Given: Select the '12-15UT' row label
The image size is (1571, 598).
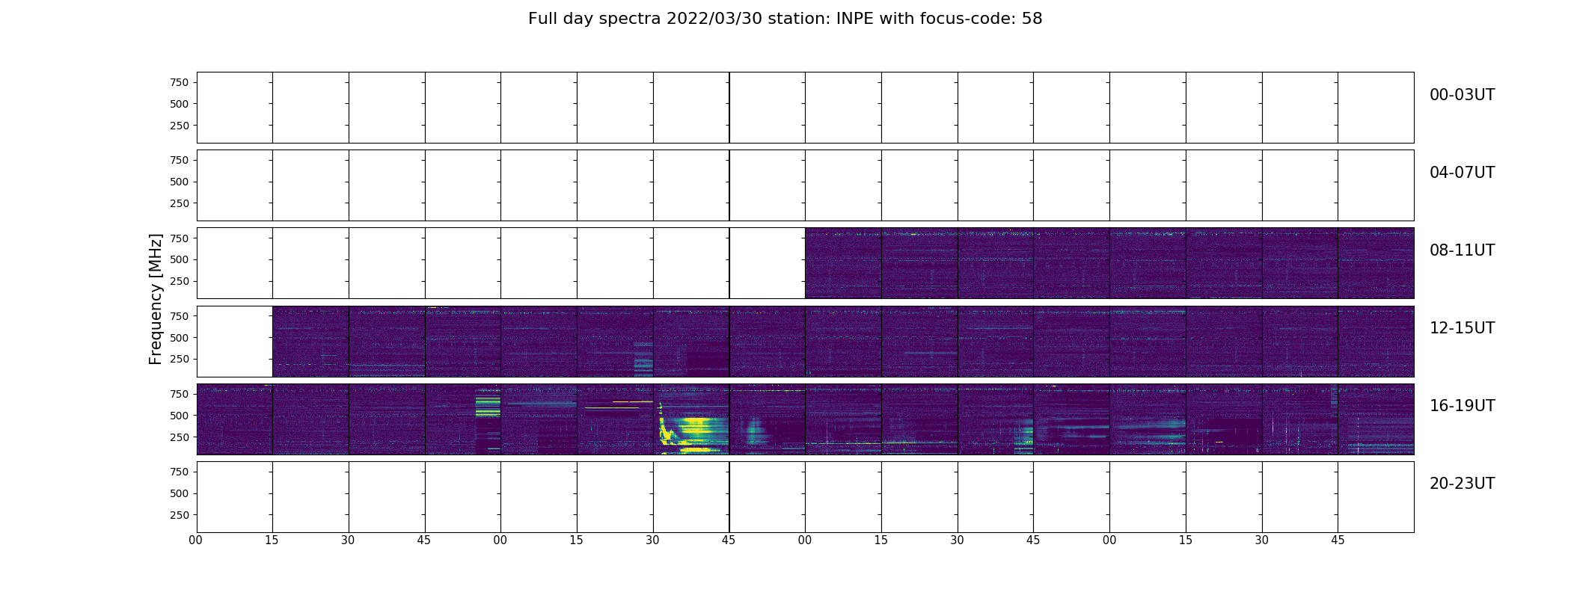Looking at the screenshot, I should pyautogui.click(x=1462, y=328).
